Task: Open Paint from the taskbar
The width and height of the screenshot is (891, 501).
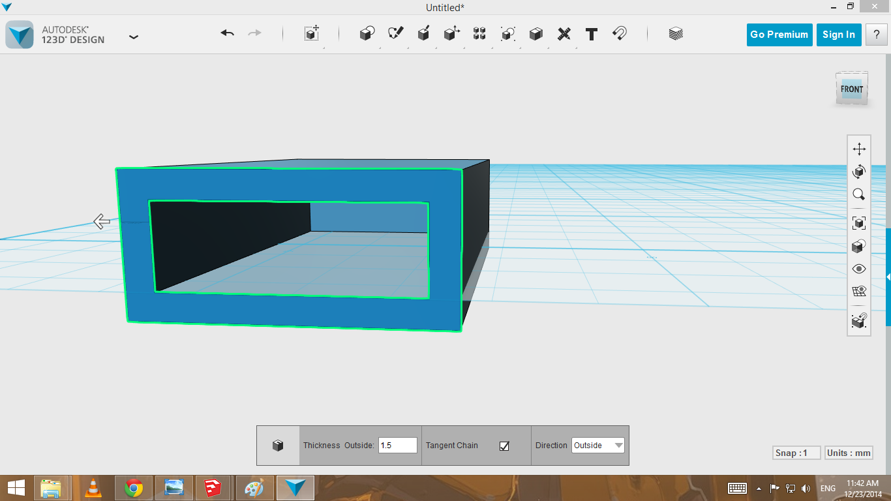Action: (254, 488)
